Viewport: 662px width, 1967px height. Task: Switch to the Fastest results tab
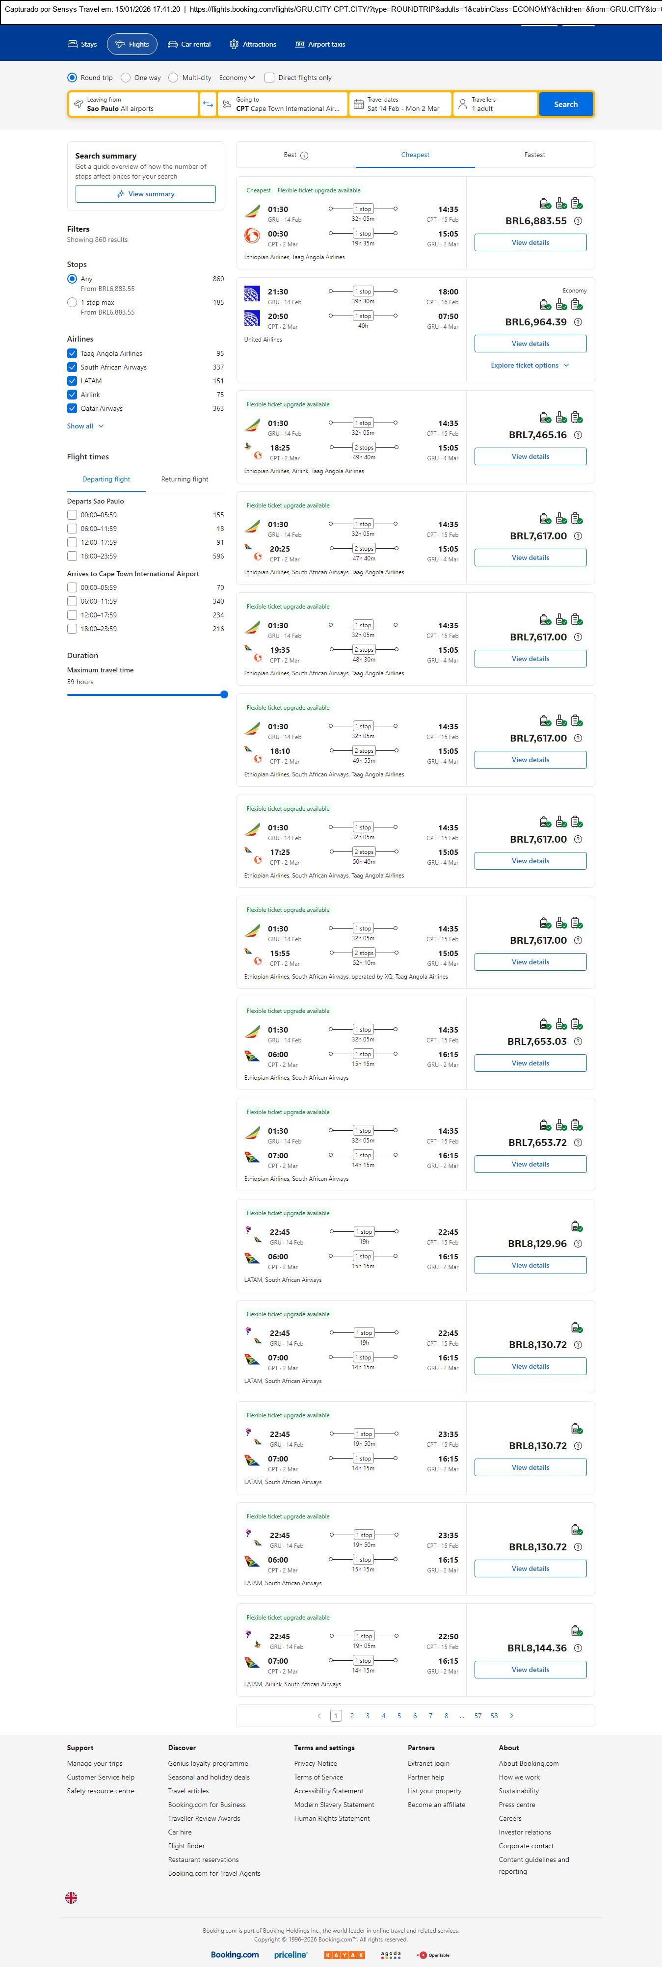[x=534, y=155]
